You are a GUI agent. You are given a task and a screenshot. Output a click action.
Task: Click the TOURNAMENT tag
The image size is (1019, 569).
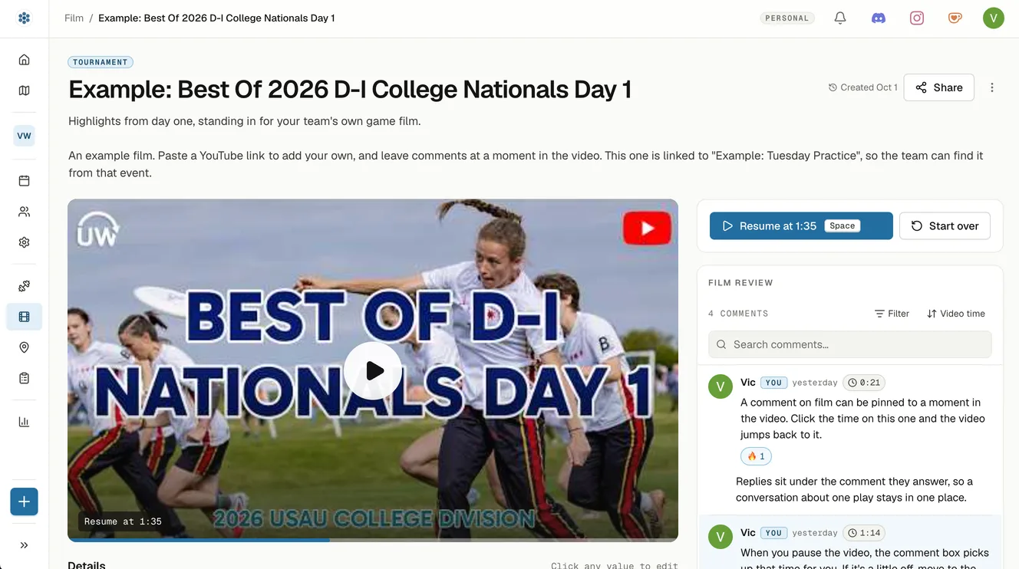101,62
